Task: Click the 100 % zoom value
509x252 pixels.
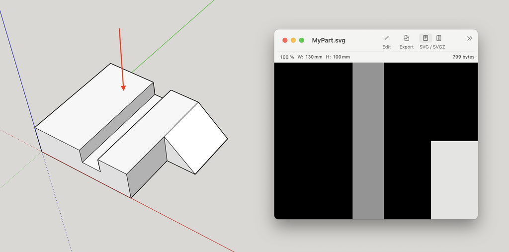Action: [287, 57]
